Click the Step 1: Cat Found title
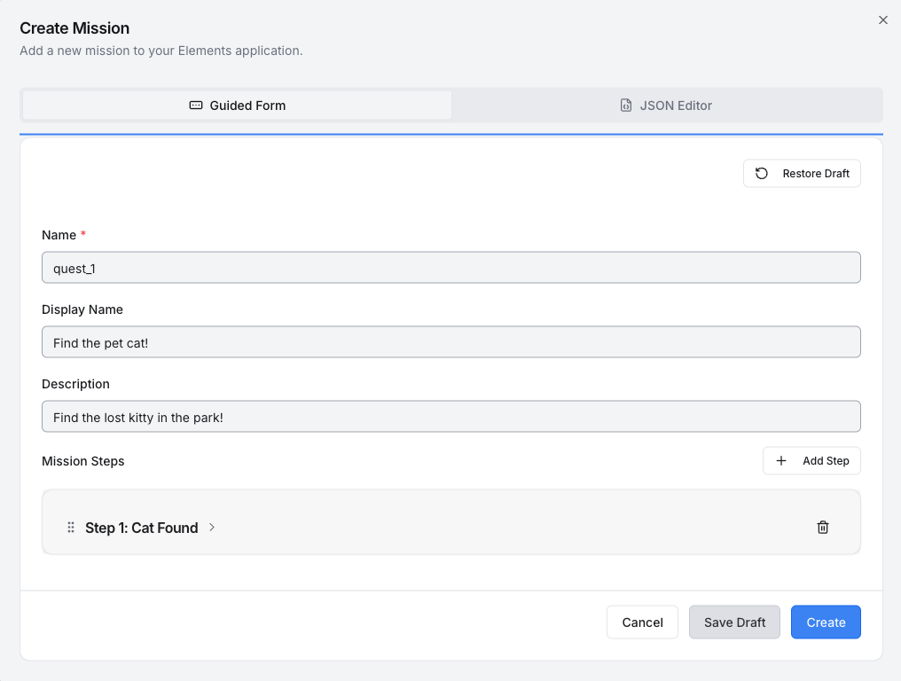Image resolution: width=901 pixels, height=681 pixels. pos(141,528)
